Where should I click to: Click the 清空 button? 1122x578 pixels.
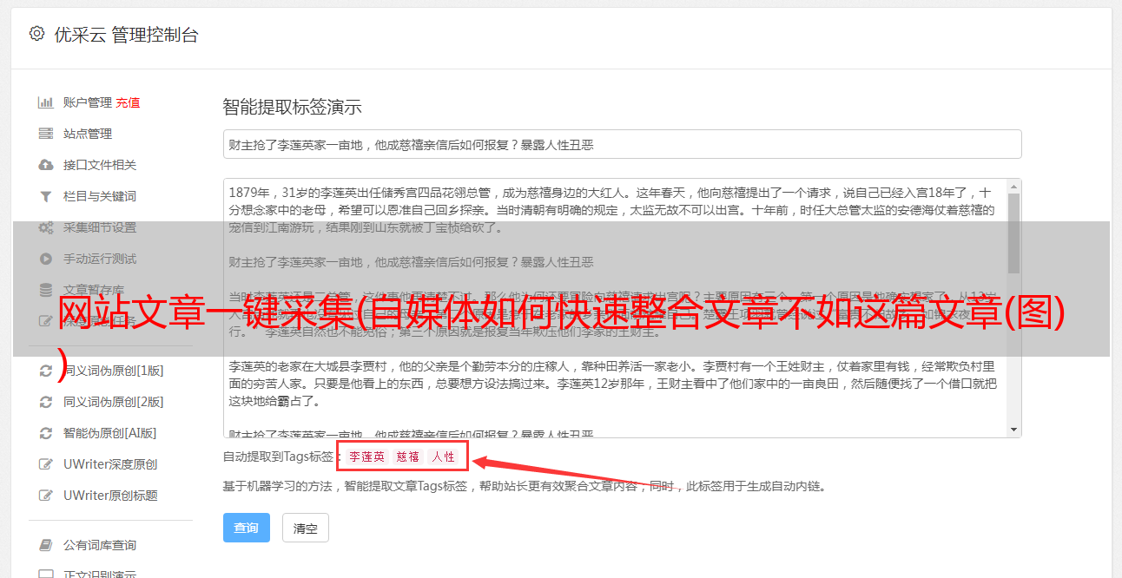tap(306, 528)
